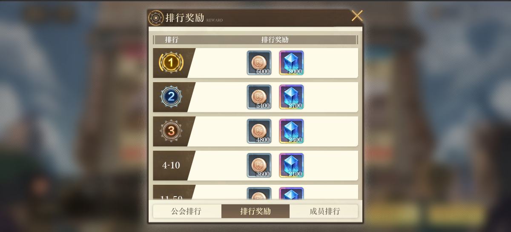View the 3600 coin reward icon

(259, 165)
